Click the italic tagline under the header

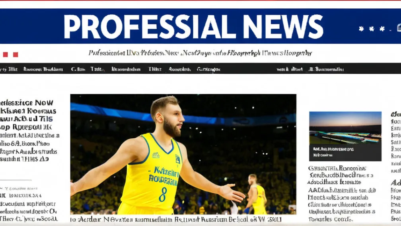coord(200,53)
